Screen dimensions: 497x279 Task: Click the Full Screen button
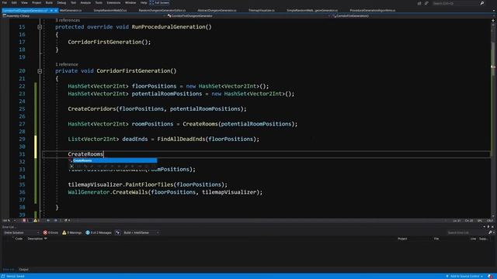(x=159, y=2)
